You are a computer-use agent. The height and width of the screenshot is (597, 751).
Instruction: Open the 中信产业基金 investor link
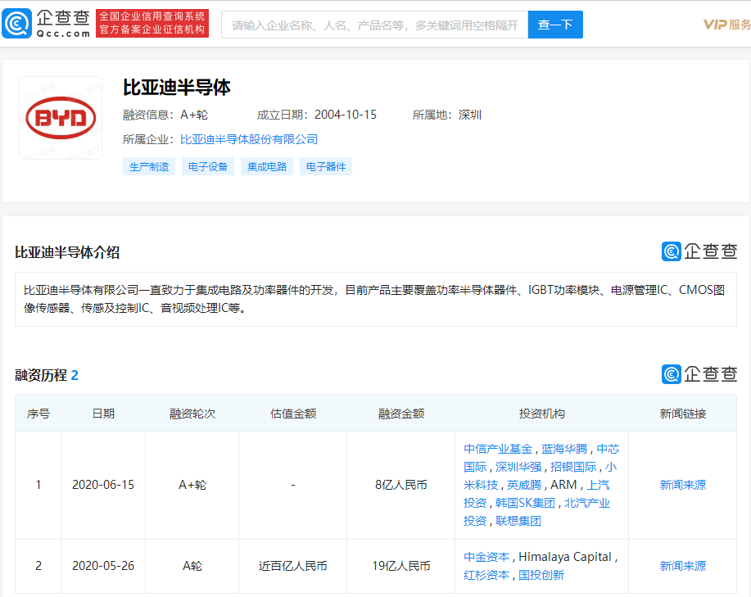pos(498,449)
